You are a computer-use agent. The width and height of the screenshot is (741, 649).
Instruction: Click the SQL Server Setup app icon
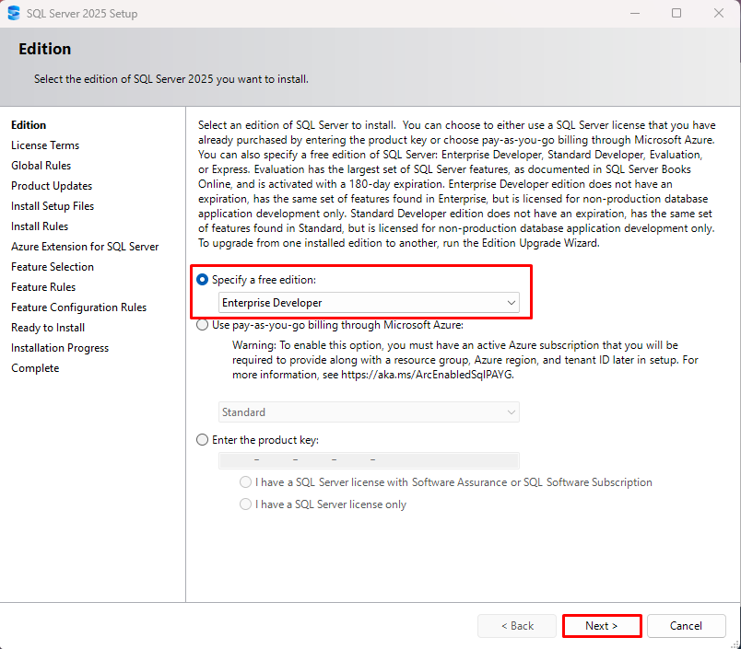(14, 13)
